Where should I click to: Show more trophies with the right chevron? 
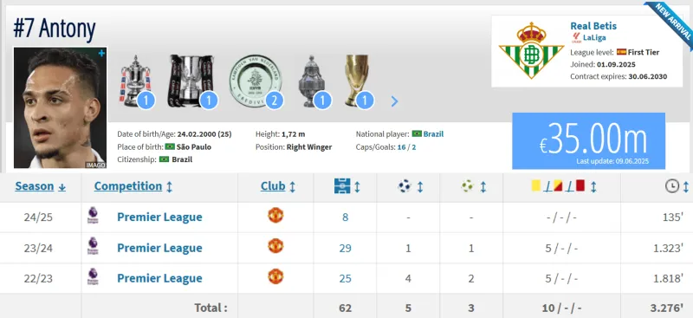[395, 101]
